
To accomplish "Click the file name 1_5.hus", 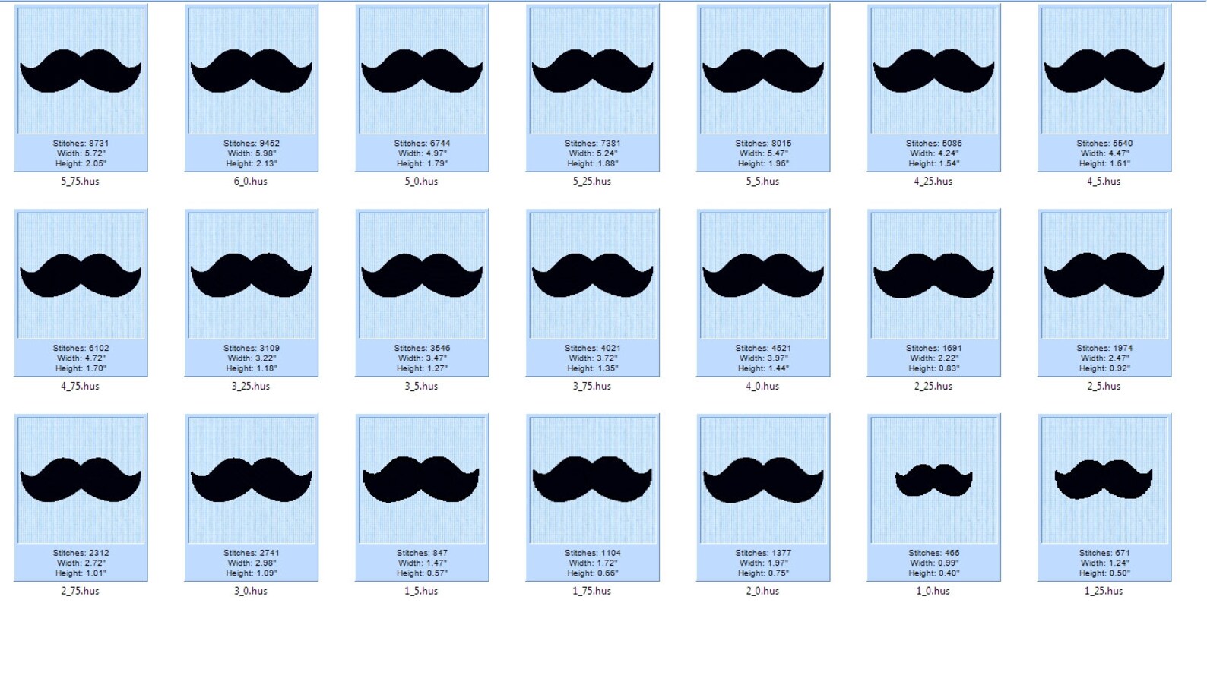I will click(x=422, y=592).
